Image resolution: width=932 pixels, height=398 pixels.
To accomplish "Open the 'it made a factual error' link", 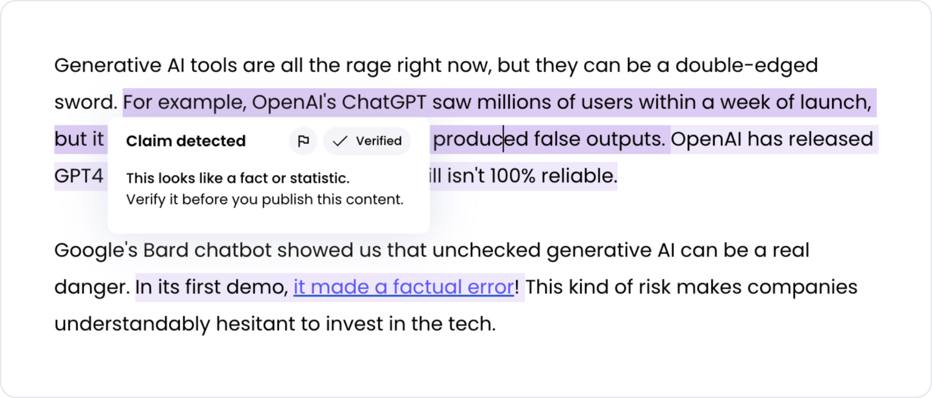I will (x=403, y=287).
